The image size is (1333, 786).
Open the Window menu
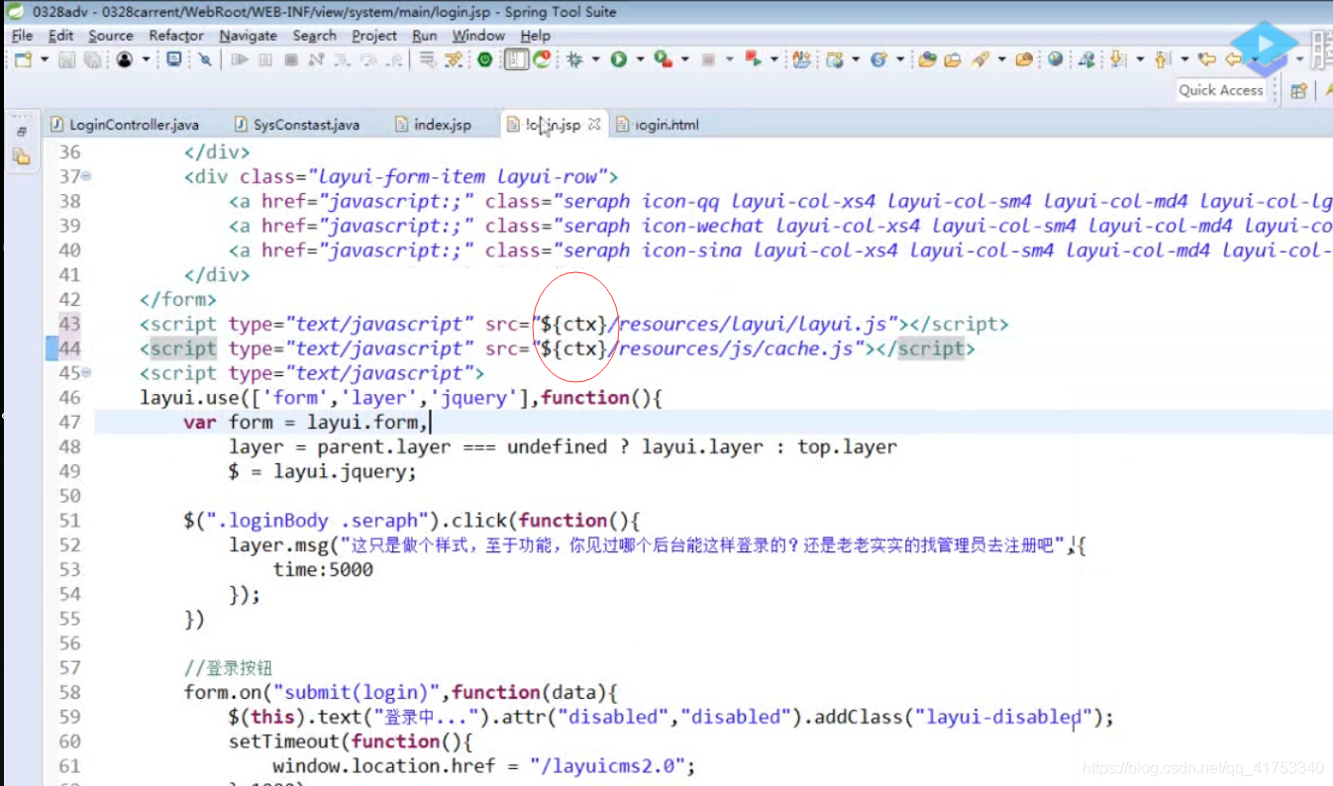478,35
